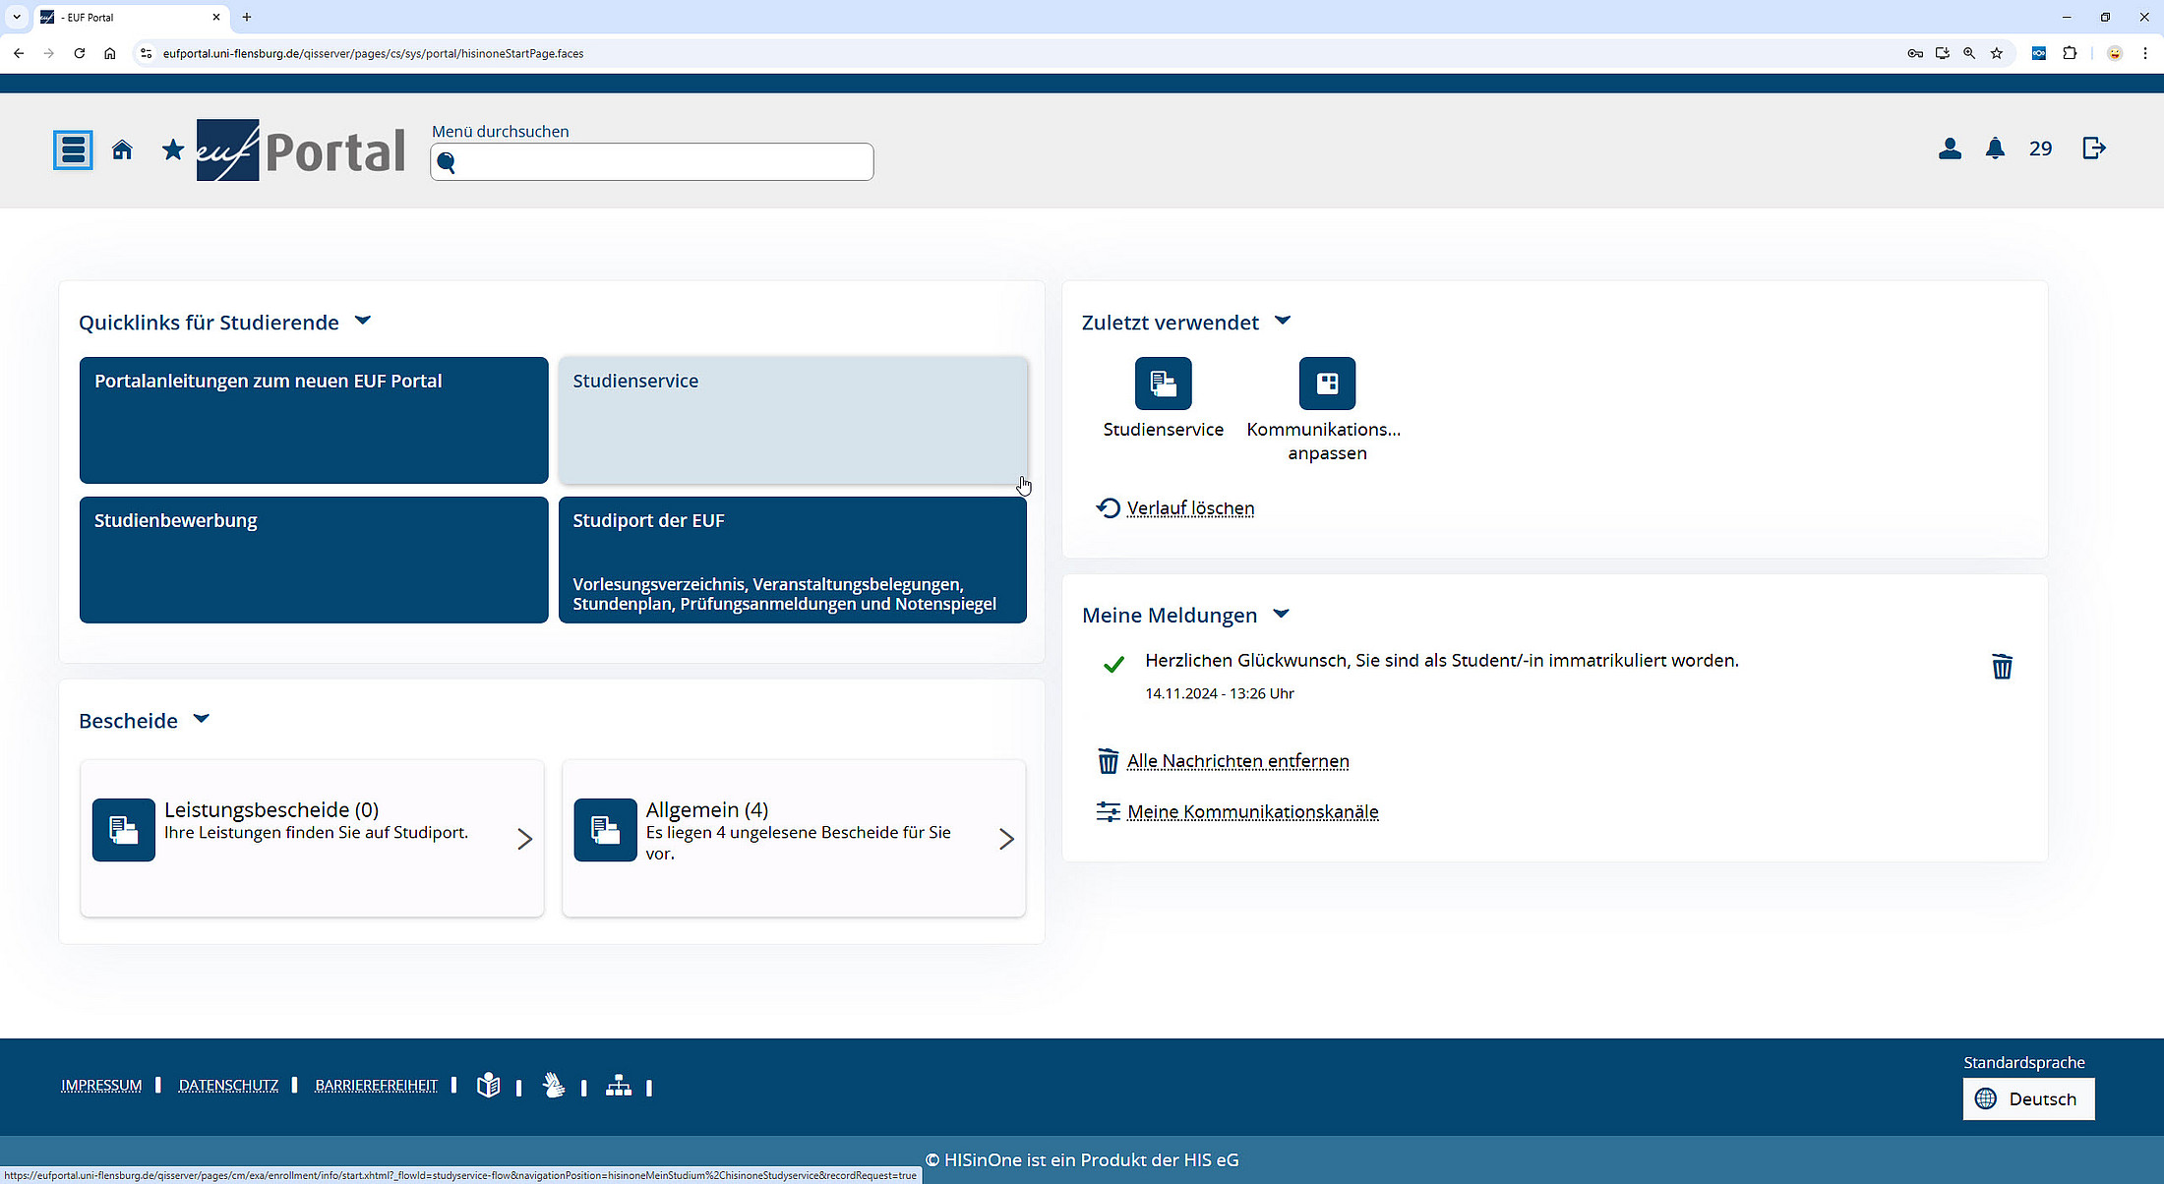2164x1184 pixels.
Task: Click the notifications bell icon
Action: pyautogui.click(x=1995, y=148)
